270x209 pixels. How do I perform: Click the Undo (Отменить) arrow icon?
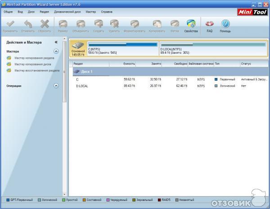point(28,24)
